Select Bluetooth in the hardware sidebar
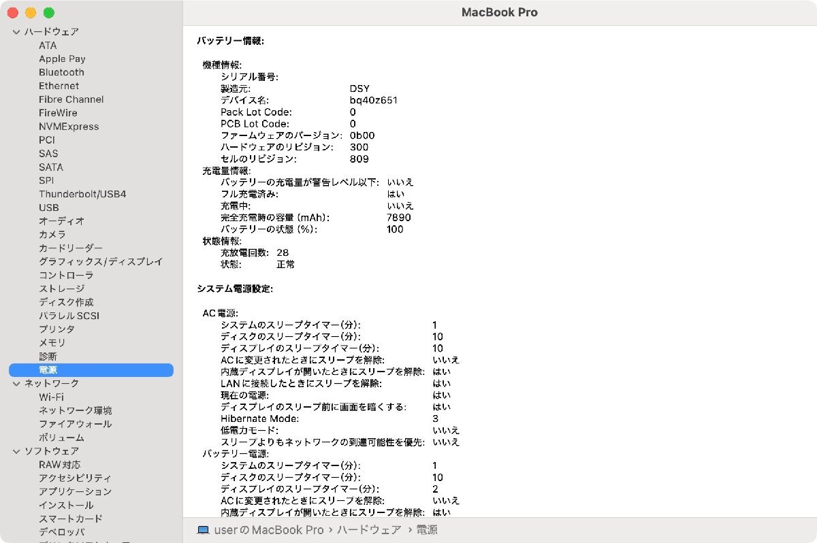The width and height of the screenshot is (817, 543). (61, 72)
